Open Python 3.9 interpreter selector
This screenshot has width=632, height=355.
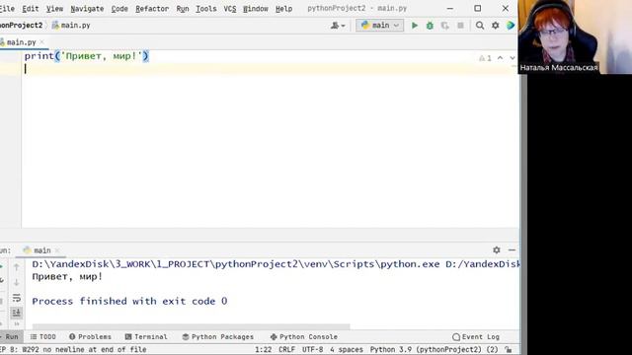click(434, 349)
